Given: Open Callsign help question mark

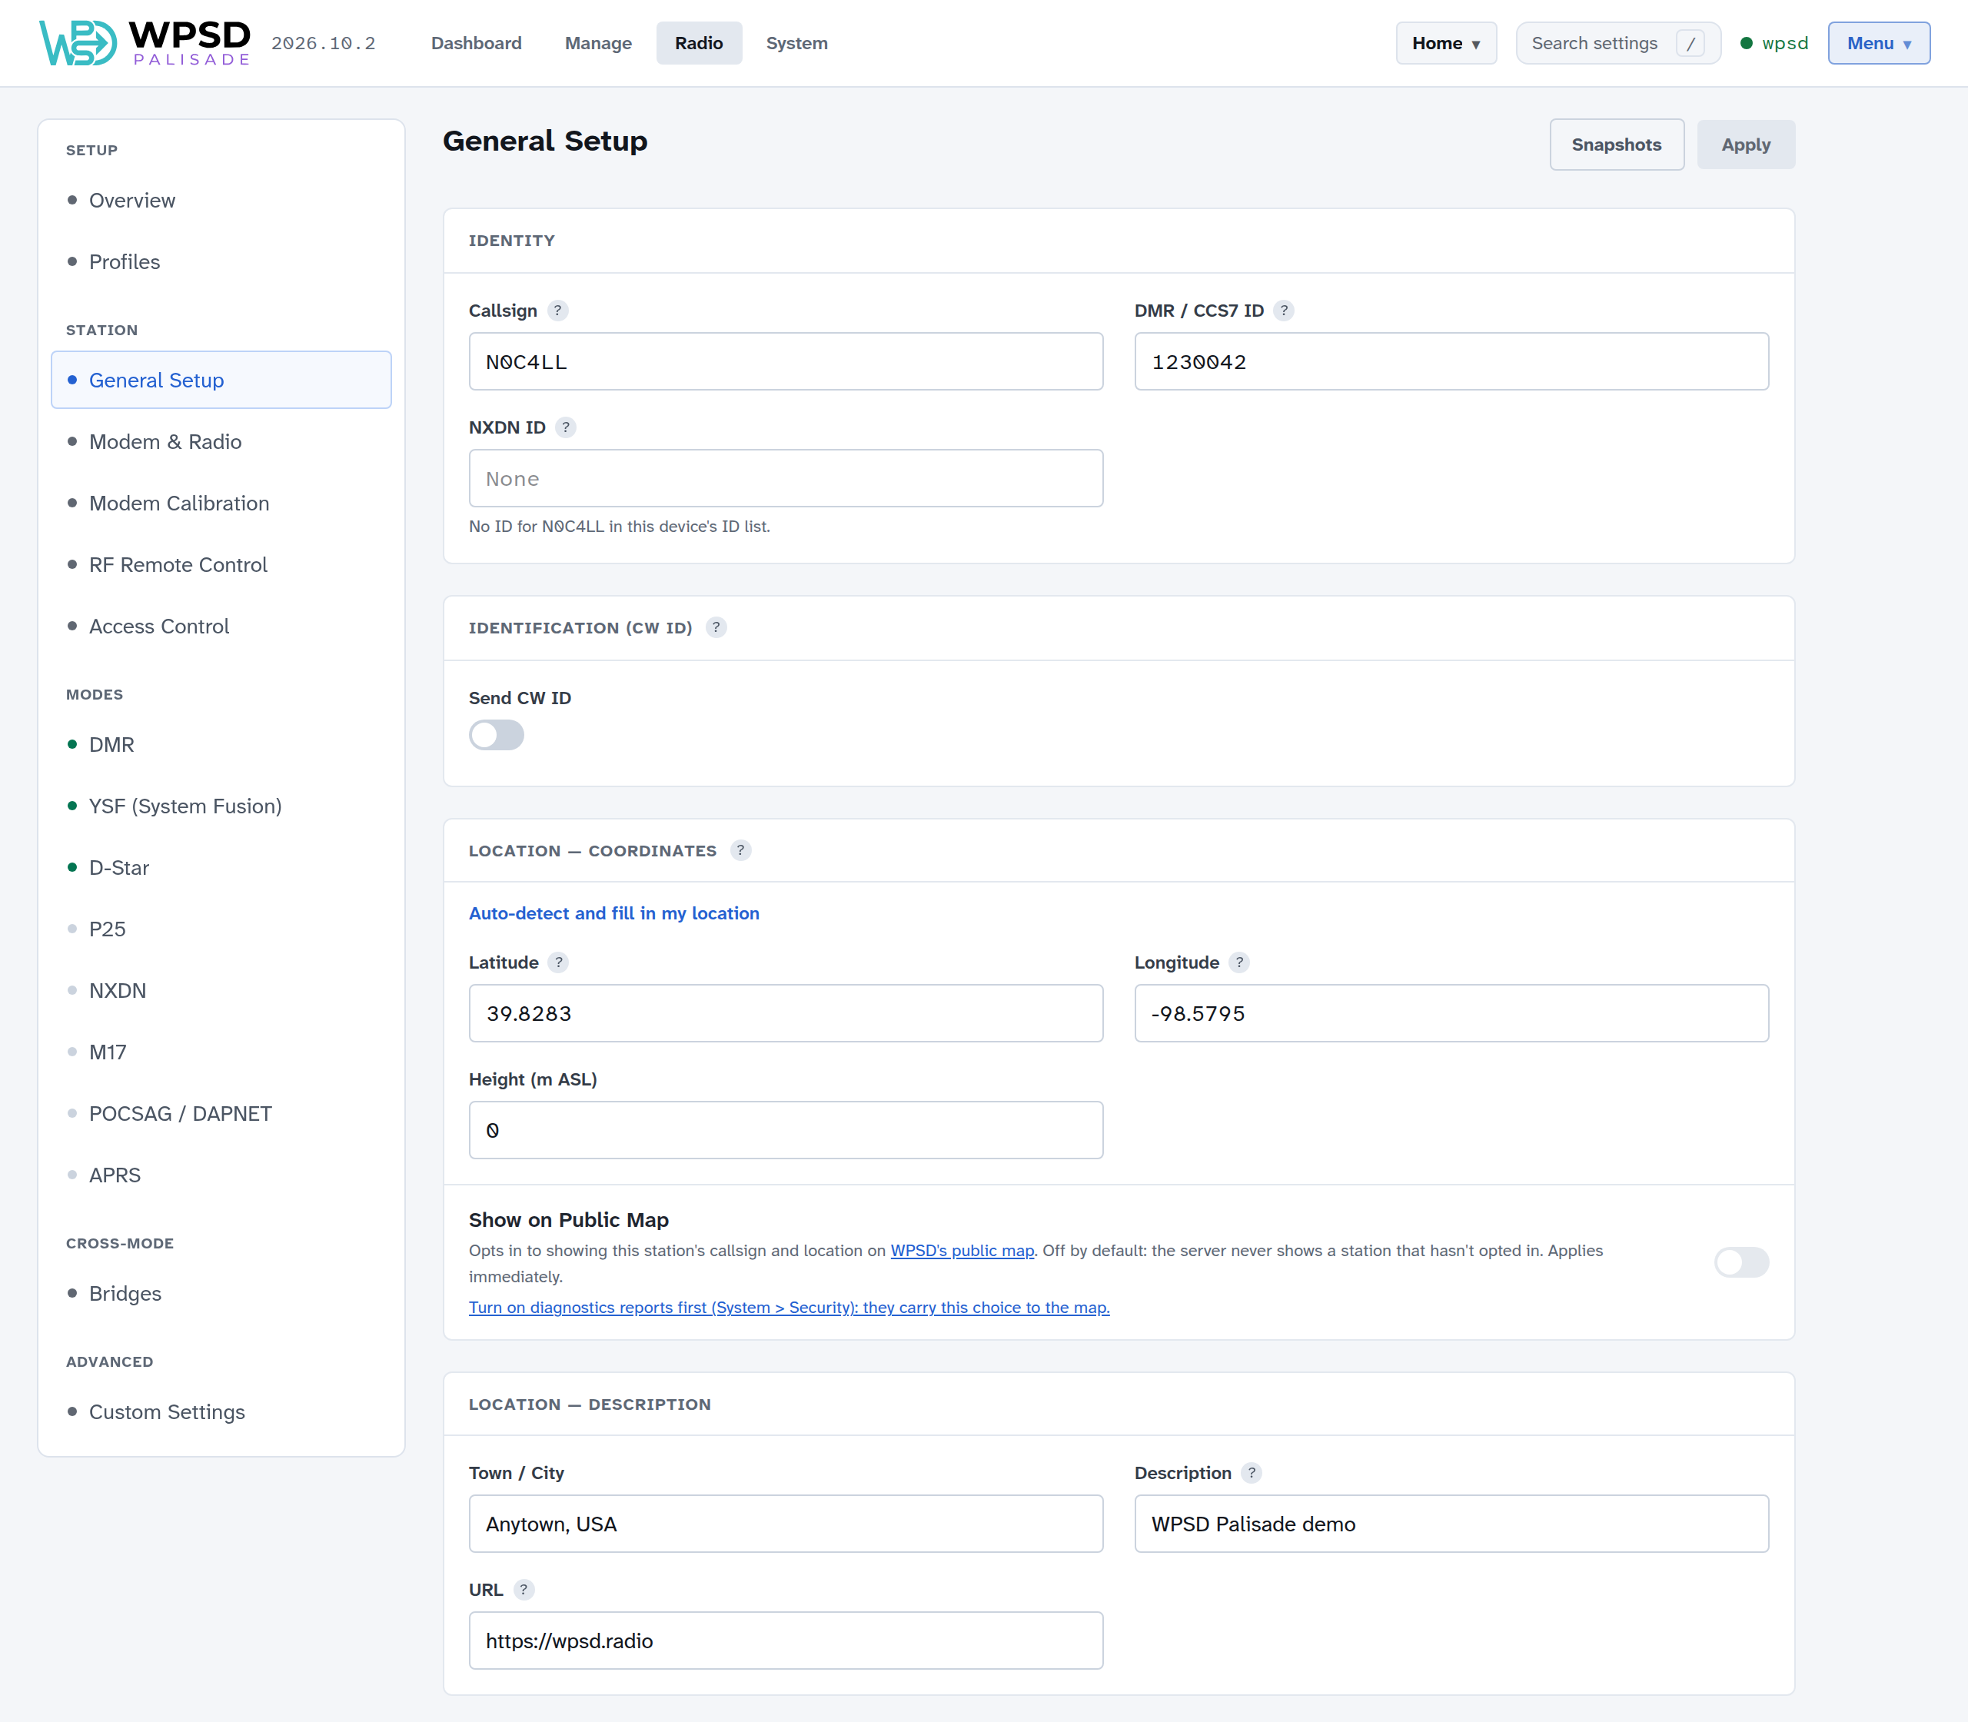Looking at the screenshot, I should click(557, 311).
